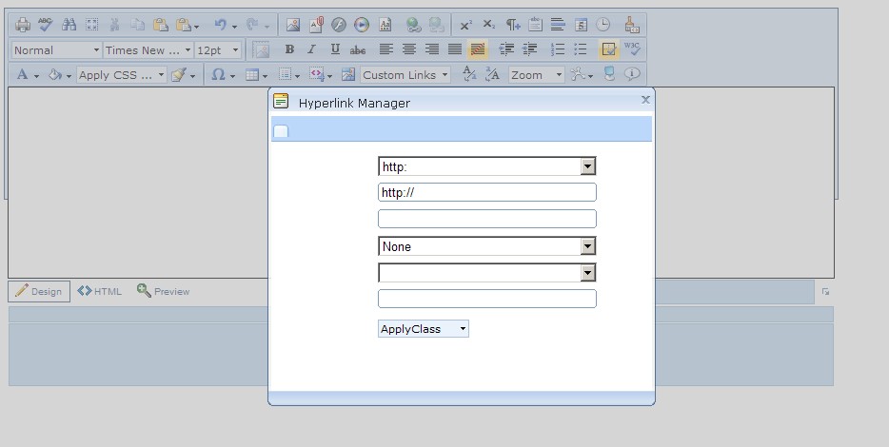
Task: Insert a numbered list
Action: (x=558, y=49)
